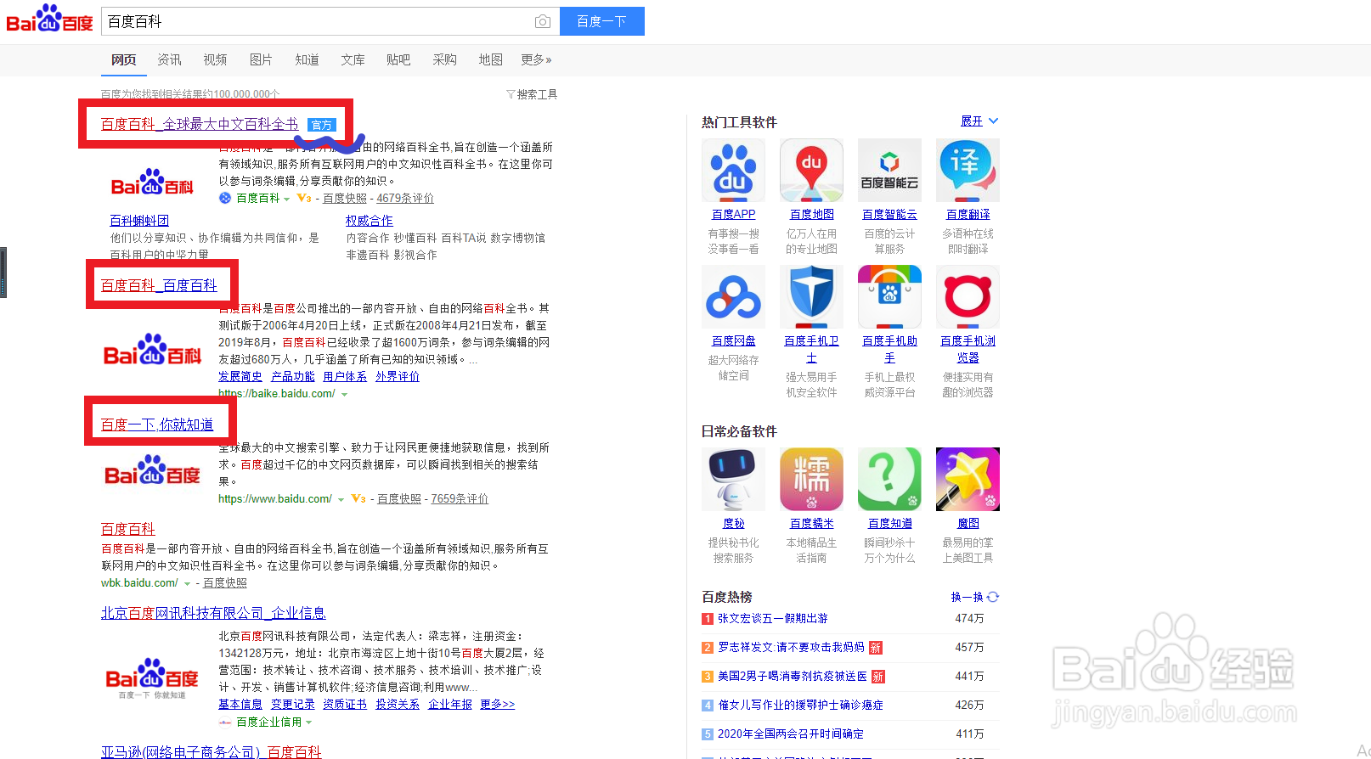Click the 百度手机助手 icon
Viewport: 1371px width, 759px height.
point(889,297)
